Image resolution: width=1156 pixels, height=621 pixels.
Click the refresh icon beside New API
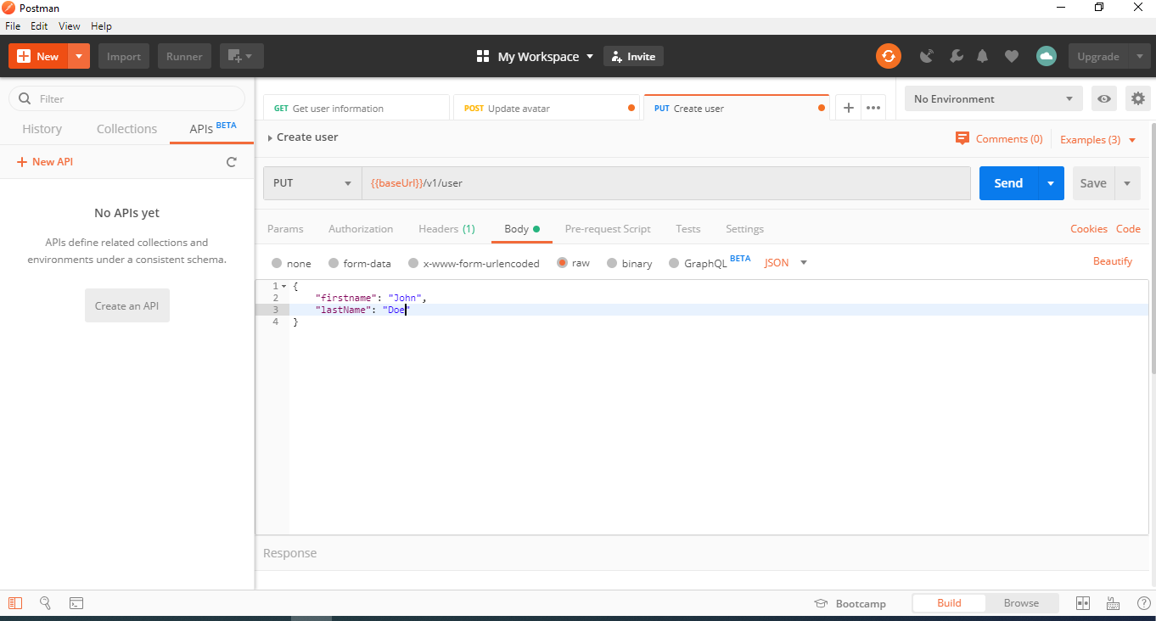coord(232,162)
